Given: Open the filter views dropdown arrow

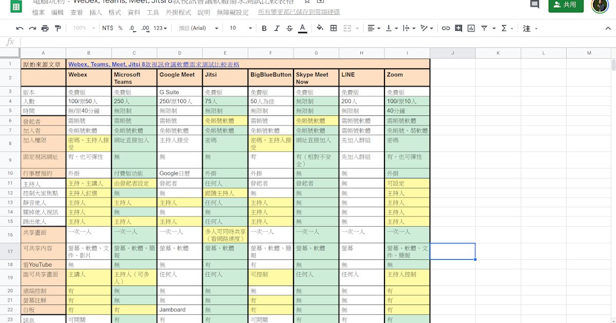Looking at the screenshot, I should pos(494,28).
